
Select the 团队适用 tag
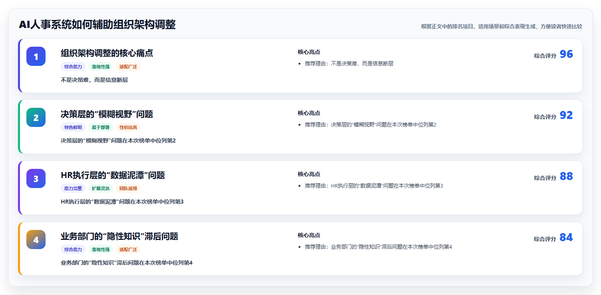pos(128,189)
